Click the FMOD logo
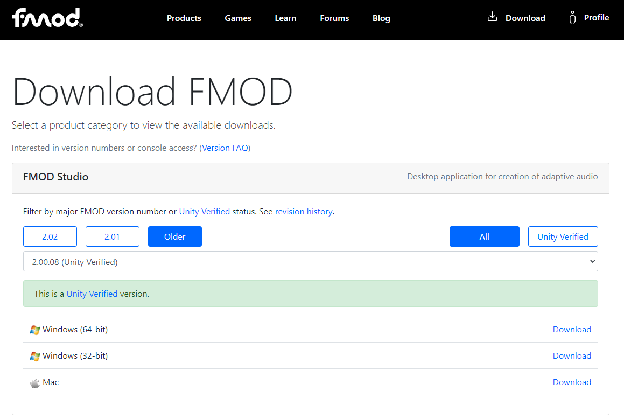 coord(47,18)
